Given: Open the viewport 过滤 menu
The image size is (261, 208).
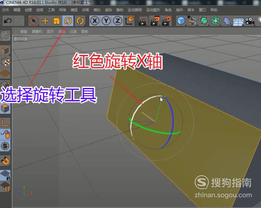Looking at the screenshot, I should (x=73, y=31).
